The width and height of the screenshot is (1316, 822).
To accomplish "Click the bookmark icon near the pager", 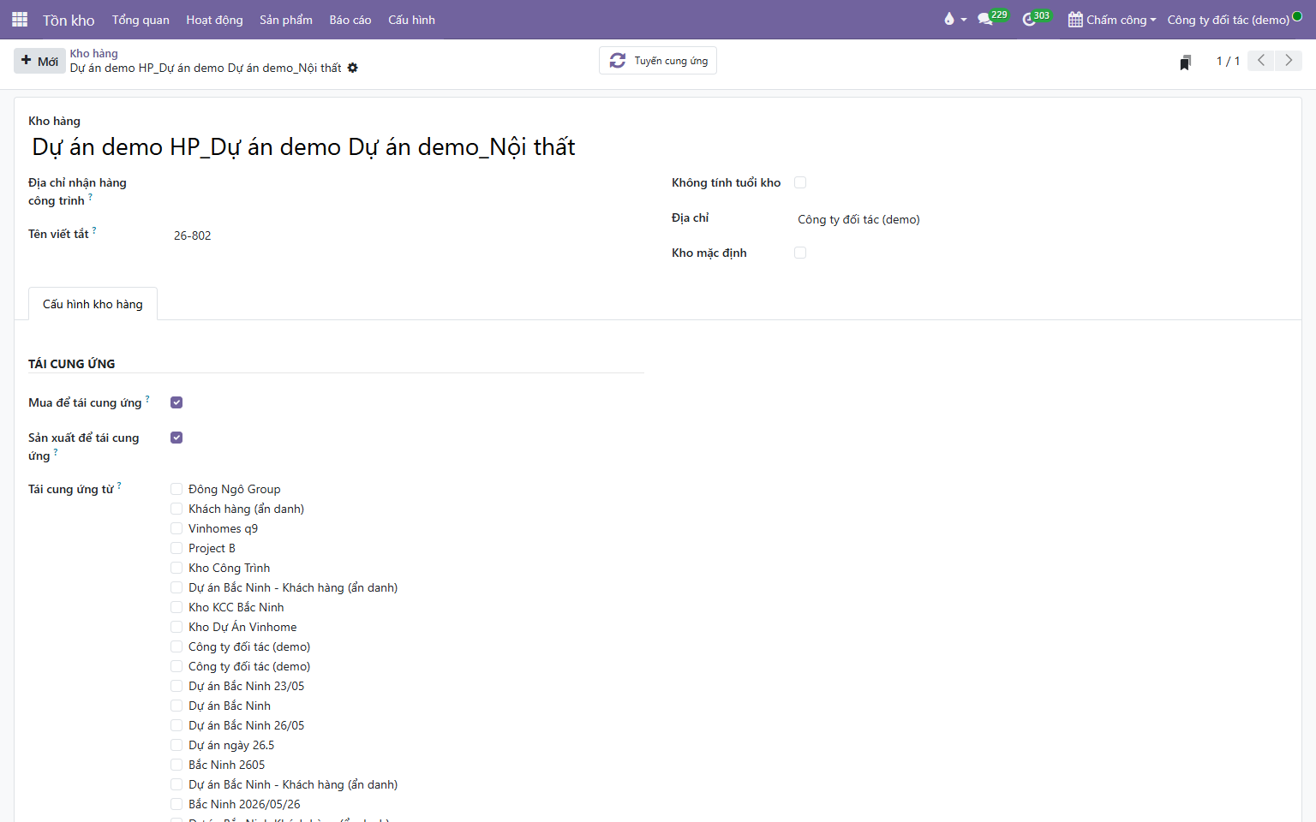I will (1185, 62).
